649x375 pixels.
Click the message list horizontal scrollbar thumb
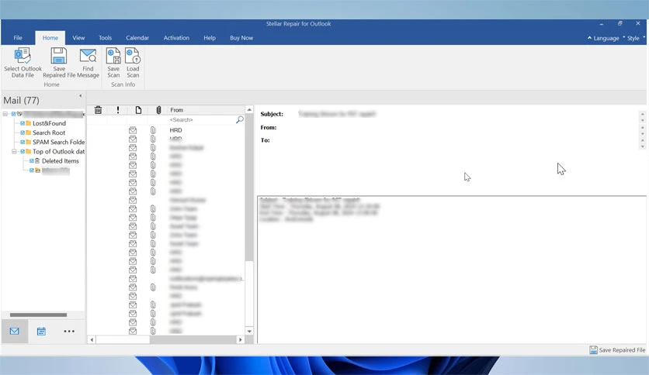point(123,339)
